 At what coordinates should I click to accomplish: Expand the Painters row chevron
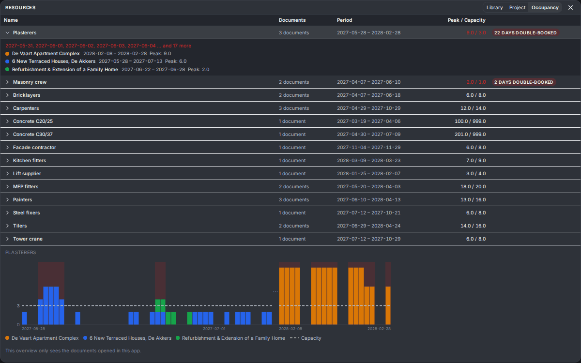click(7, 200)
